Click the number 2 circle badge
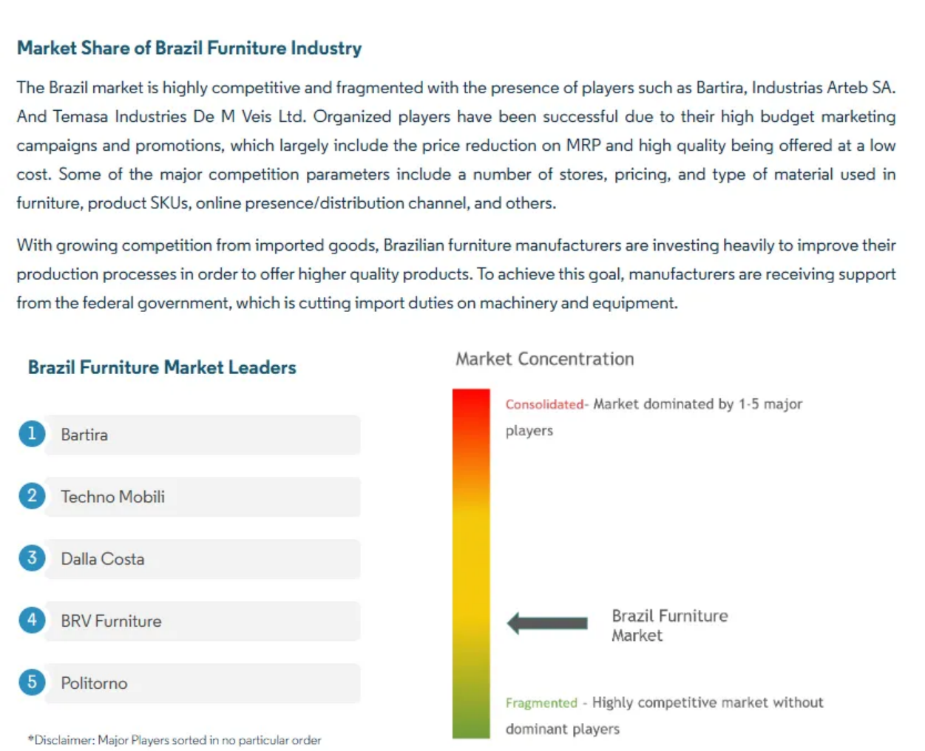 (x=32, y=496)
